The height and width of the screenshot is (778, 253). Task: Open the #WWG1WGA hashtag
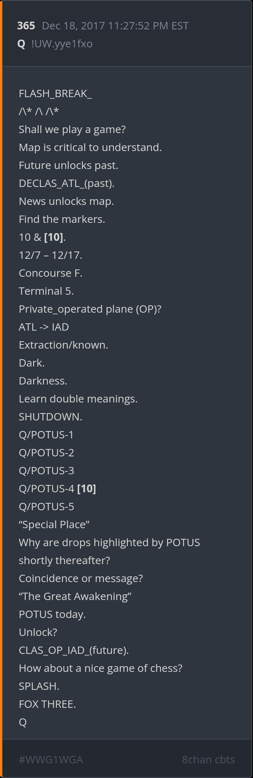51,759
